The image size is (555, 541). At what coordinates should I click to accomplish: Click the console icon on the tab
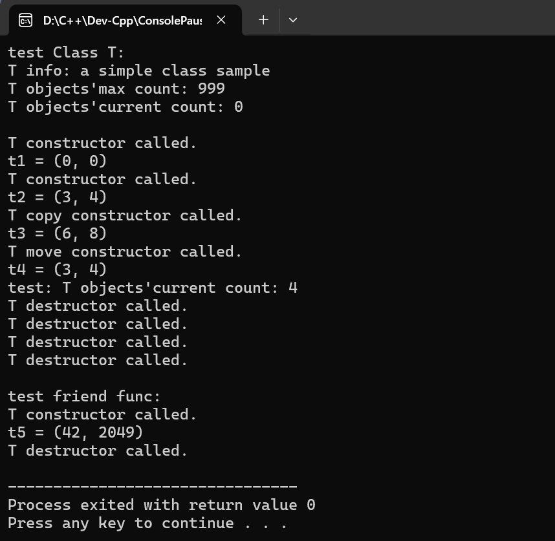click(25, 20)
